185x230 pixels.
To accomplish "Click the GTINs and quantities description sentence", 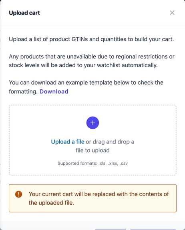I will tap(91, 39).
